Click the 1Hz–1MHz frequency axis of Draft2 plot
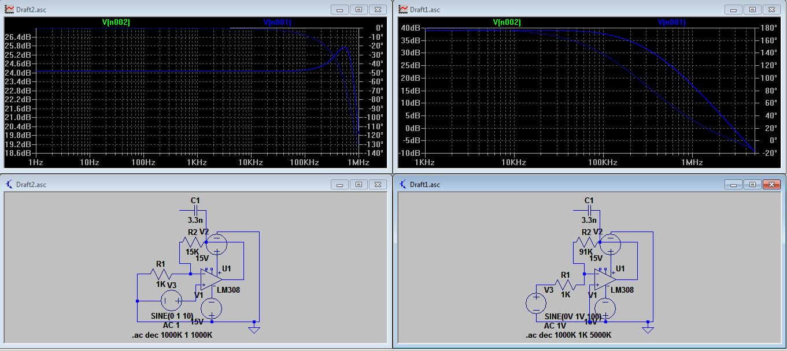The width and height of the screenshot is (787, 351). click(197, 163)
